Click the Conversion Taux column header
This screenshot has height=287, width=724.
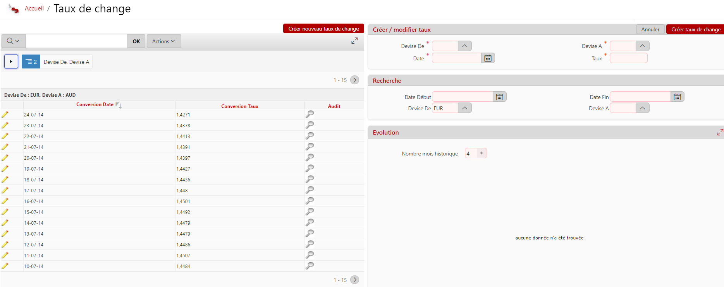pos(239,106)
